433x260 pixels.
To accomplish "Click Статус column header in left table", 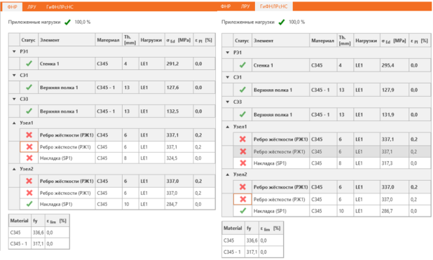I will [x=28, y=40].
